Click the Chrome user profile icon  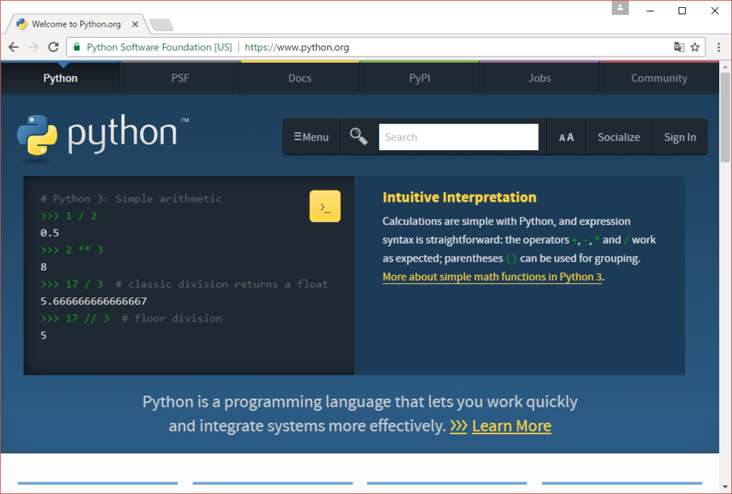pyautogui.click(x=620, y=7)
